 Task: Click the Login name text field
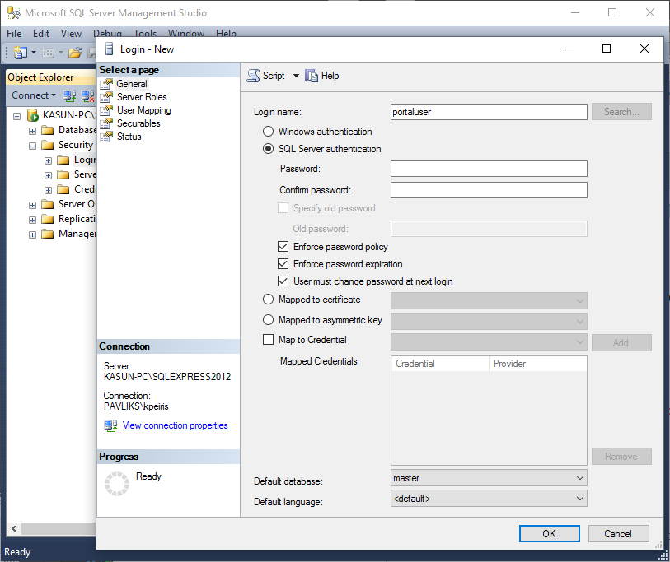pyautogui.click(x=489, y=112)
